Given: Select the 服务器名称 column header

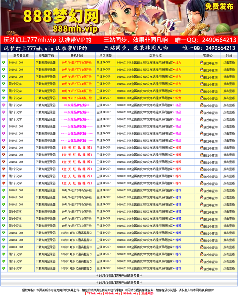Looking at the screenshot, I should 21,55.
